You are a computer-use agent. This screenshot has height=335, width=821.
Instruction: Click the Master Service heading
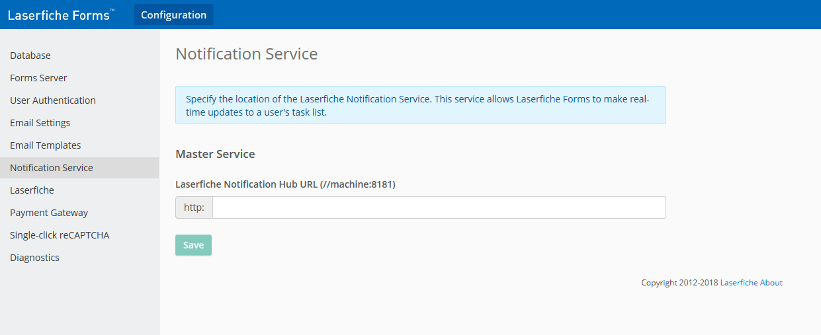click(215, 154)
